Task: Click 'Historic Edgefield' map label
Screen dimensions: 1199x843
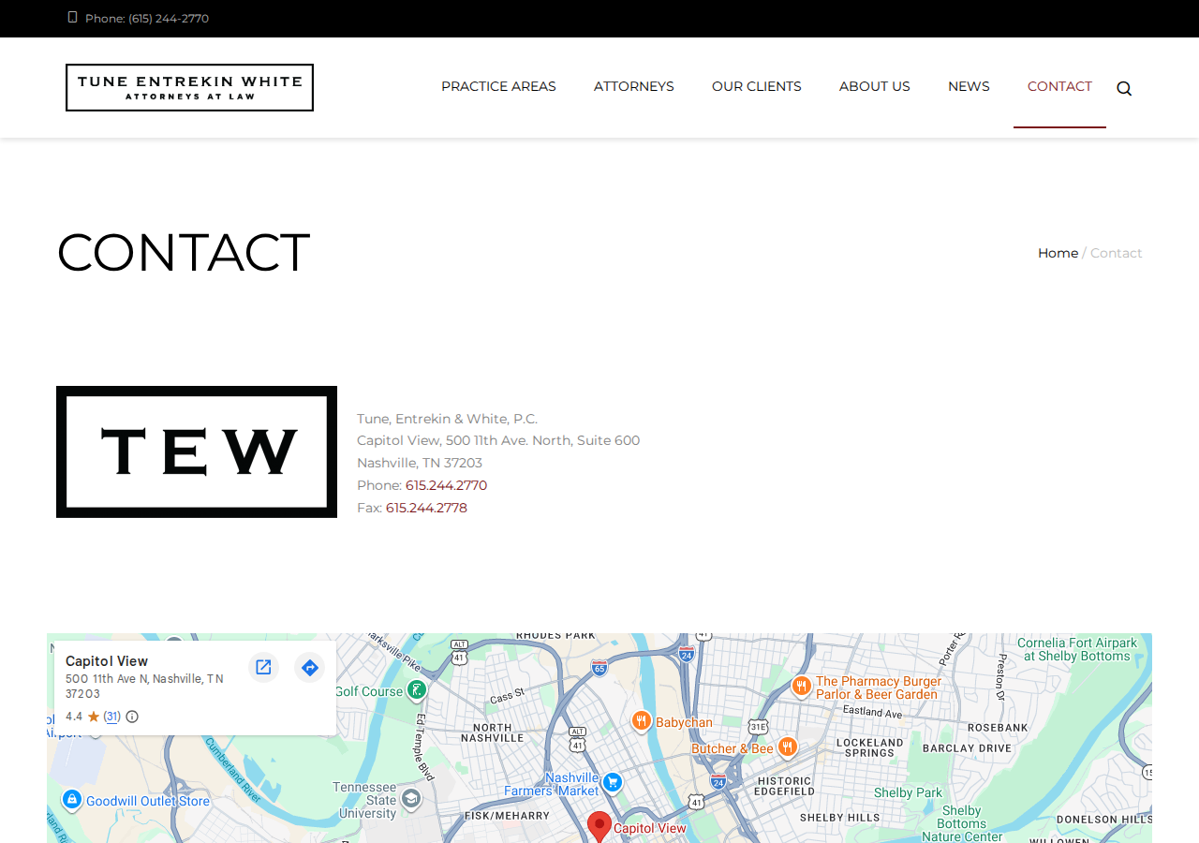Action: pos(786,786)
